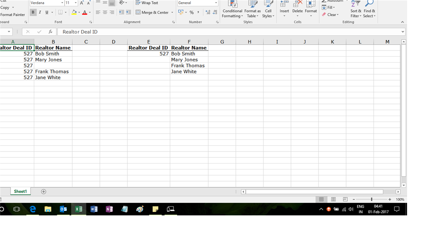Open Find & Select menu
The image size is (428, 240).
(x=369, y=9)
